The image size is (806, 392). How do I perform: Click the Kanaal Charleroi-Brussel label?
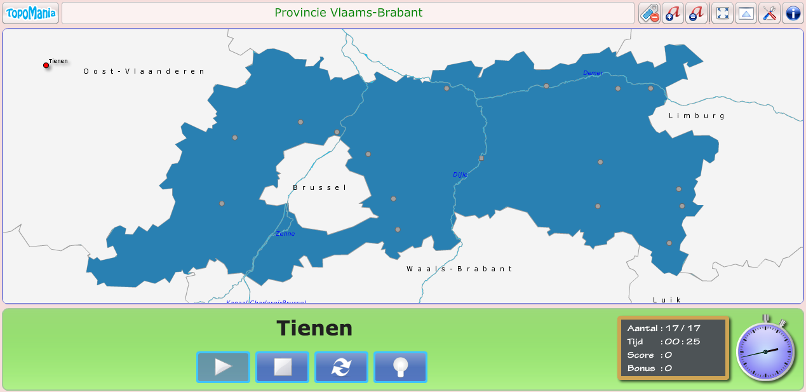[266, 302]
